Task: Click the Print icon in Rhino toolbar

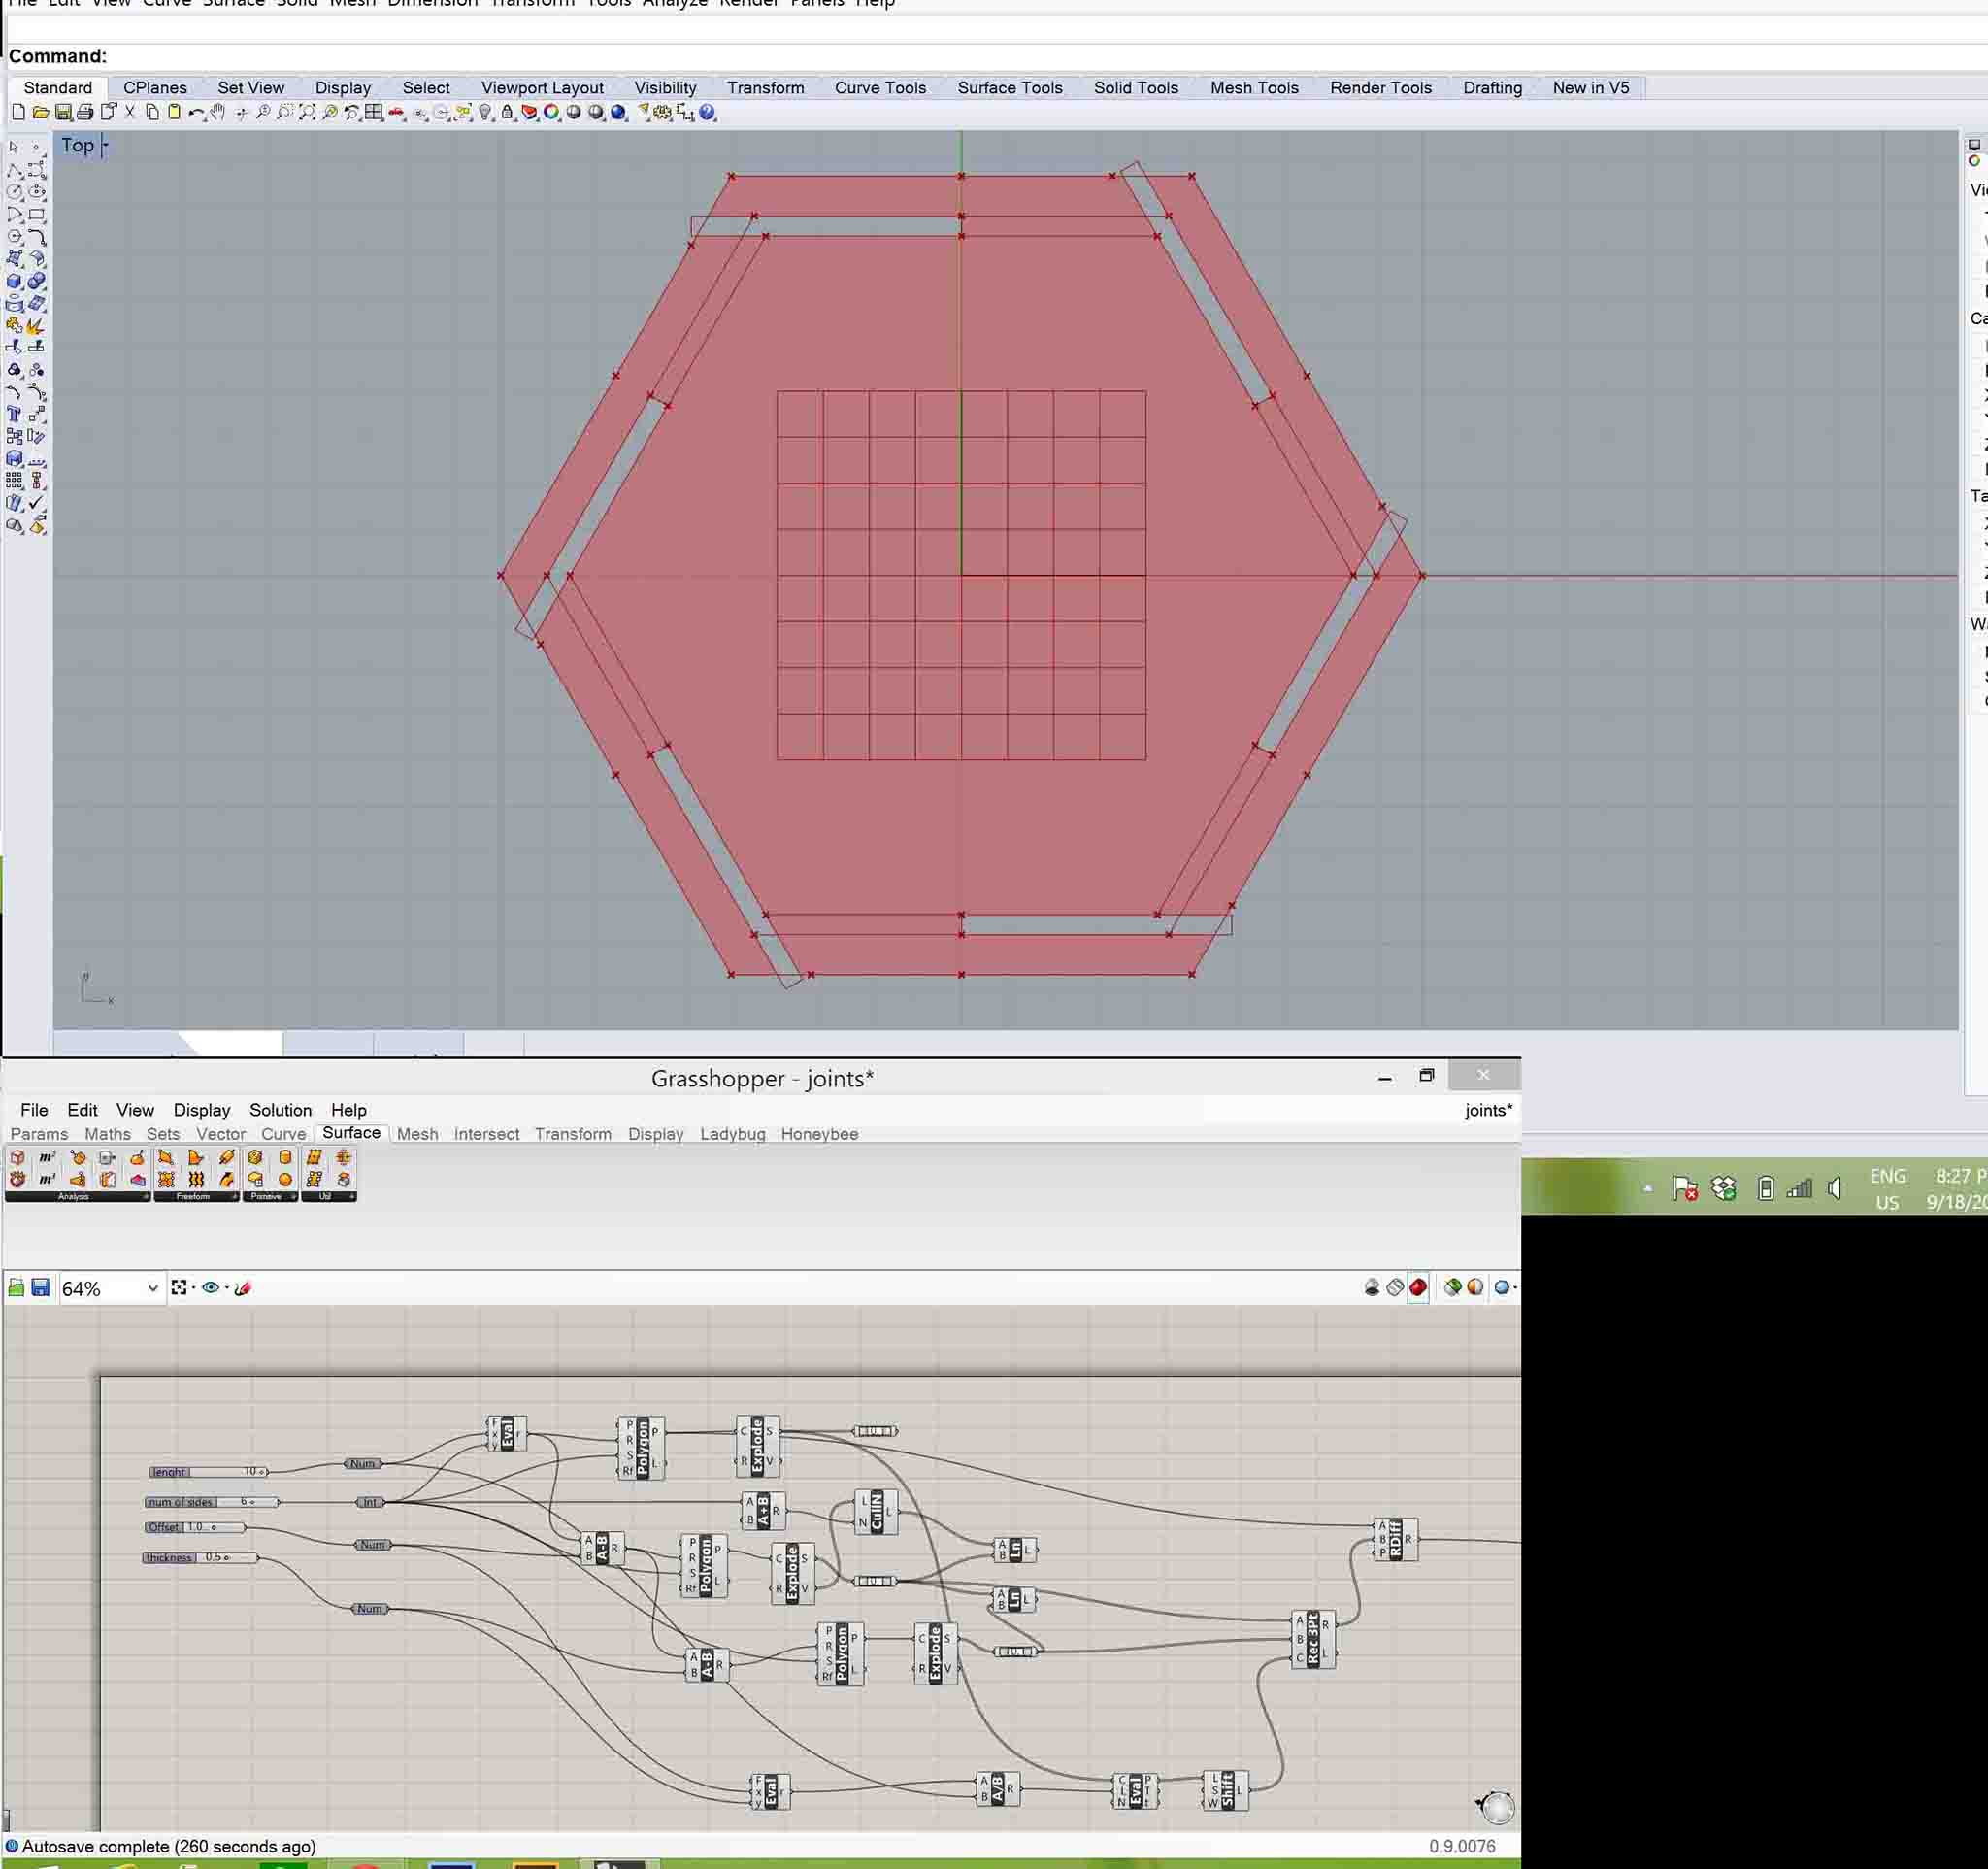Action: [85, 112]
